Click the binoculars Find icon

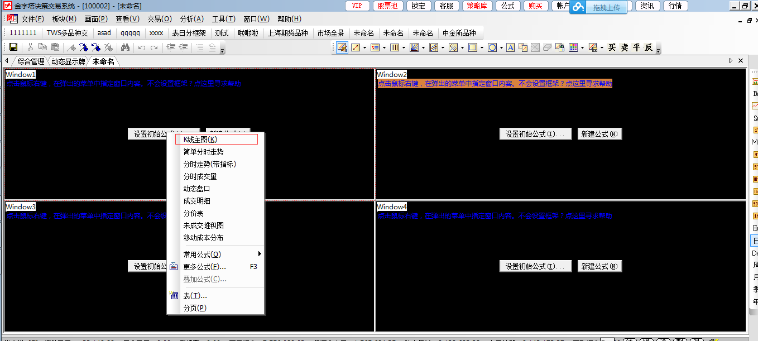tap(126, 47)
